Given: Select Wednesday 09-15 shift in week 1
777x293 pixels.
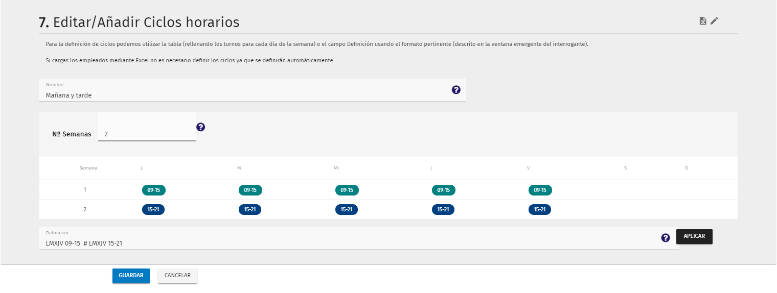Looking at the screenshot, I should [x=347, y=190].
